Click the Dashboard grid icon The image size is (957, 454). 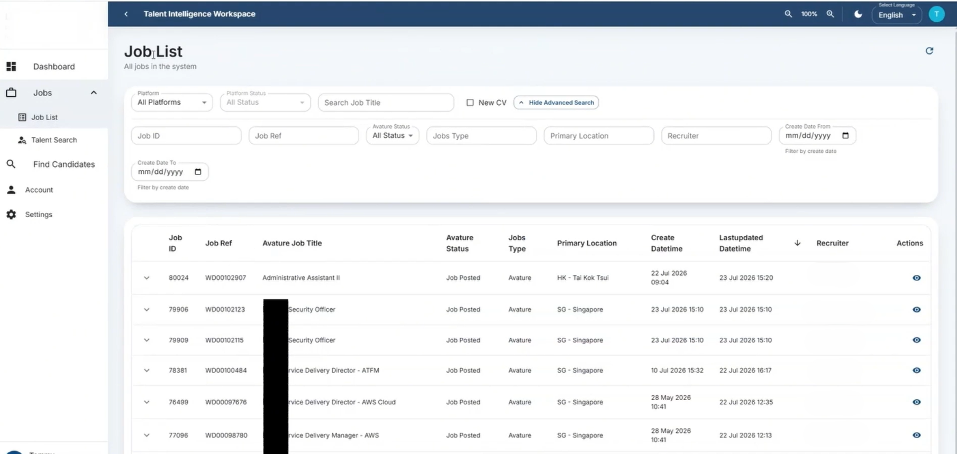11,67
